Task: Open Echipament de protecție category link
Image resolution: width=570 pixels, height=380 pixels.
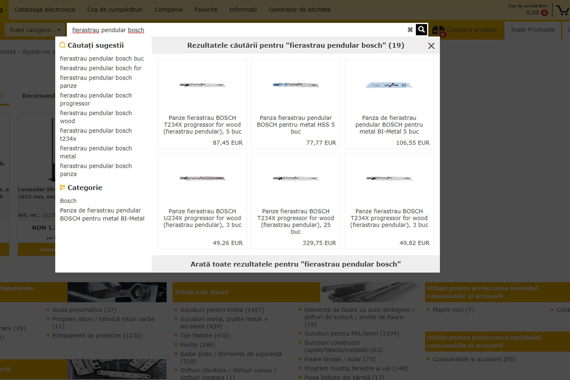Action: 97,335
